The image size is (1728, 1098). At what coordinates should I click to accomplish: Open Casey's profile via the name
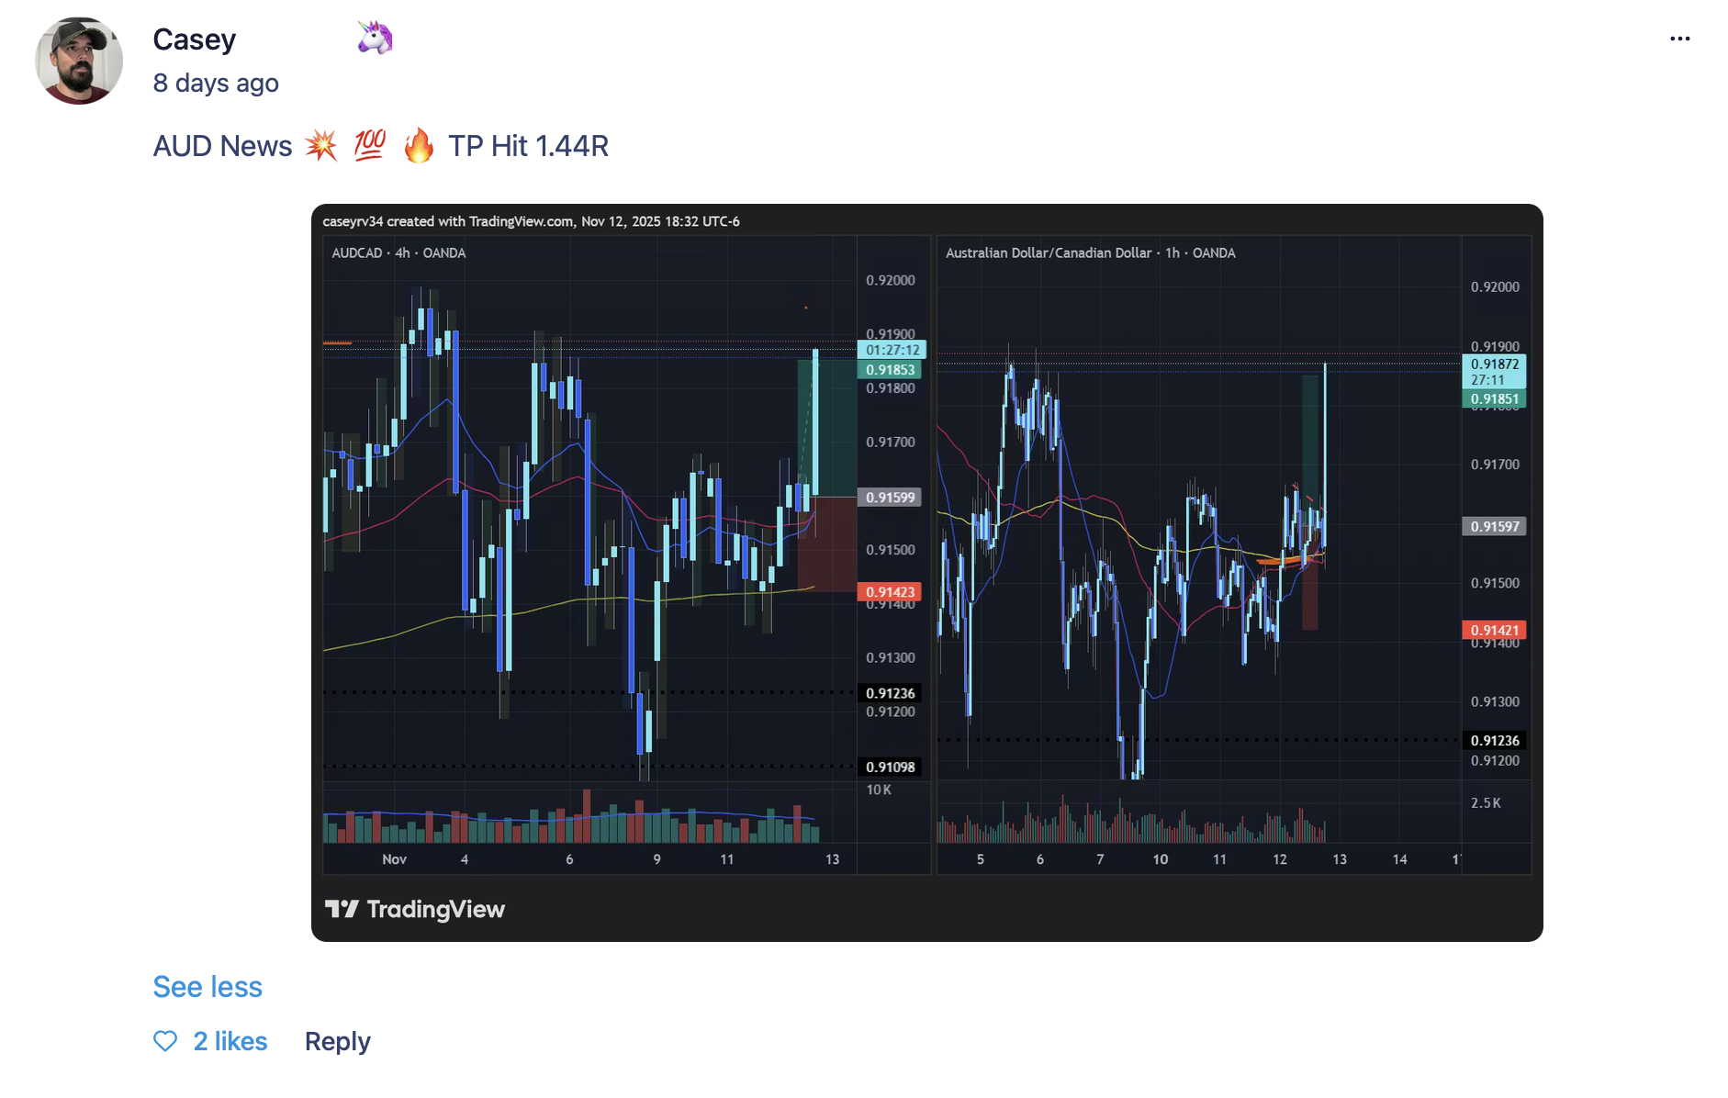tap(195, 39)
